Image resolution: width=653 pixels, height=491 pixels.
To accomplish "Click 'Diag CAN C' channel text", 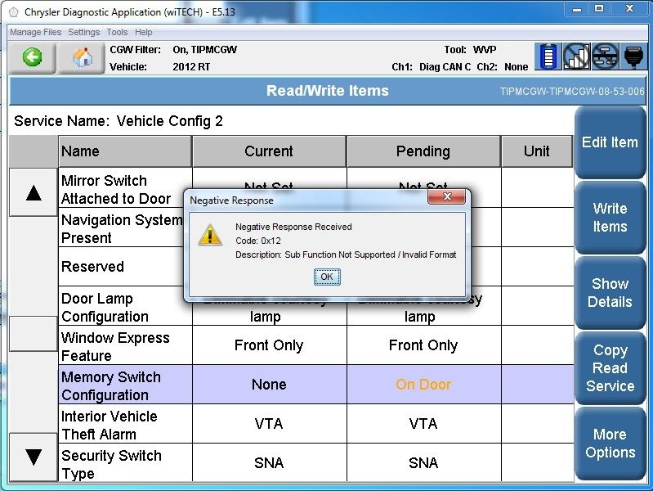I will [x=445, y=67].
